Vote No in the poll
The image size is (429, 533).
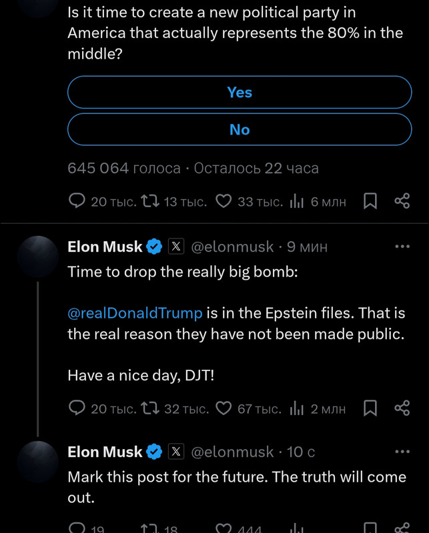pos(240,129)
